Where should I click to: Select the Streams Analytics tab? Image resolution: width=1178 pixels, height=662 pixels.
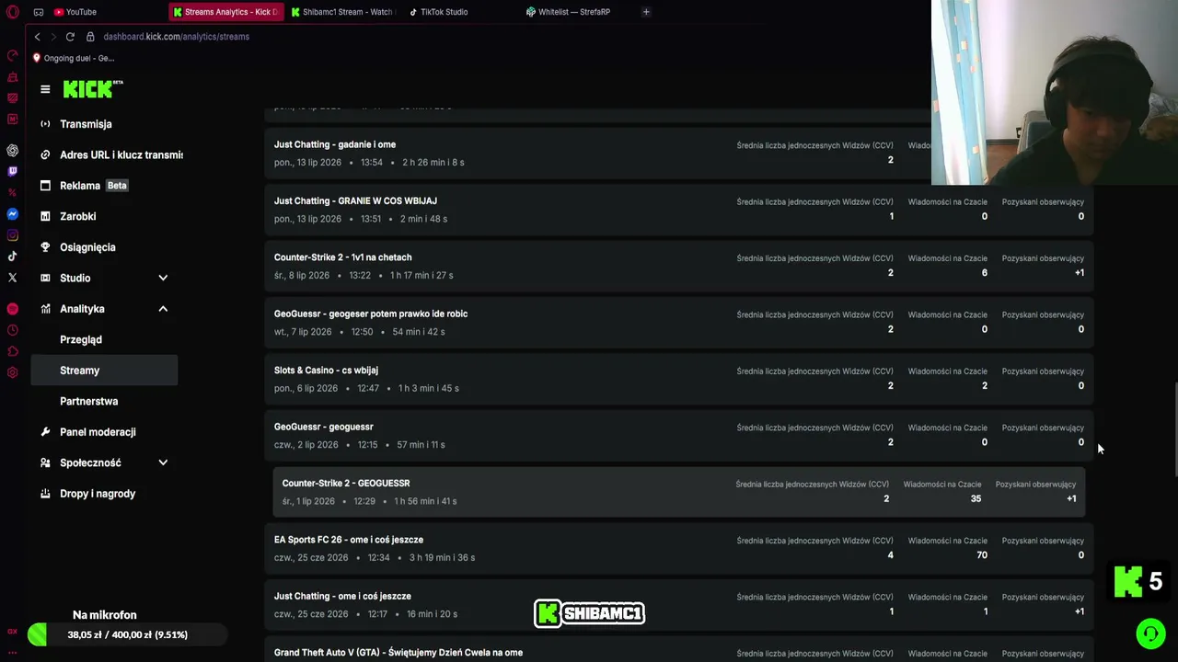pos(225,12)
